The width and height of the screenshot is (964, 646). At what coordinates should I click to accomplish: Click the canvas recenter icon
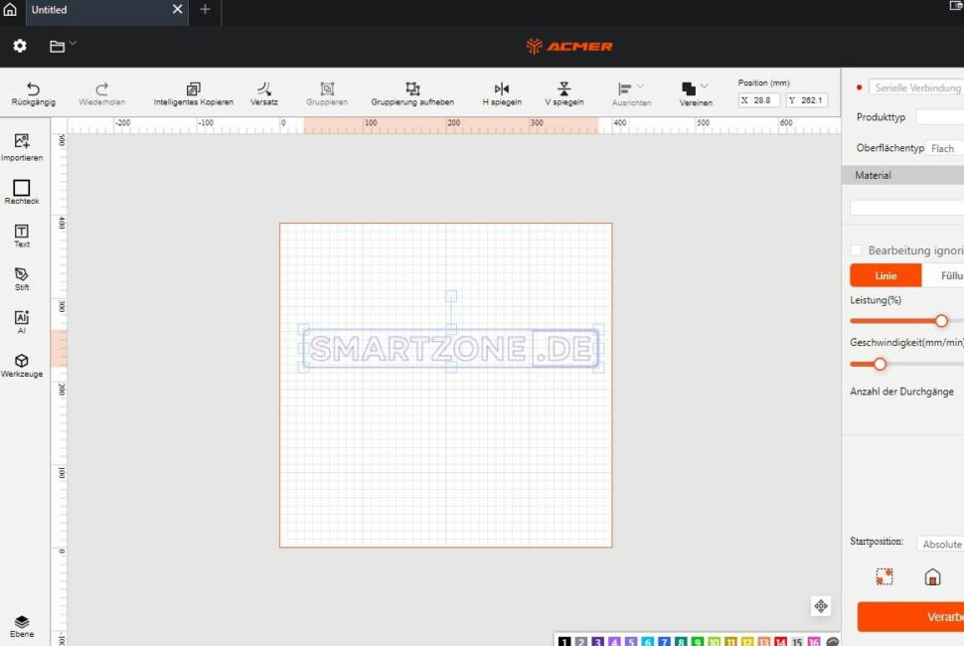coord(821,606)
